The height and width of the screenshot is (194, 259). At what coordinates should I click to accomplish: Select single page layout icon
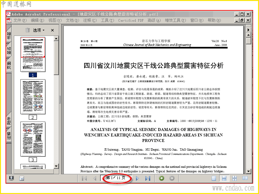pos(214,178)
